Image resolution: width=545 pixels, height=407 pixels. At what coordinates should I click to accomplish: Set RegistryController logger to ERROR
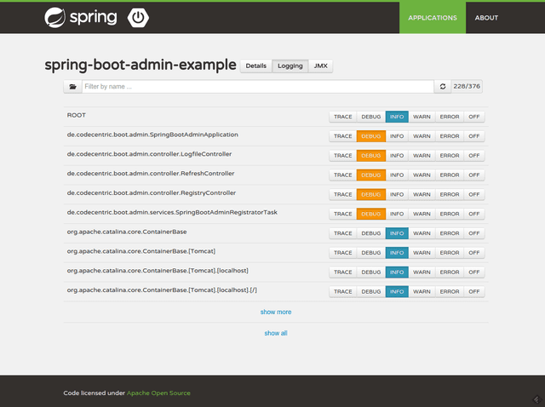point(449,195)
